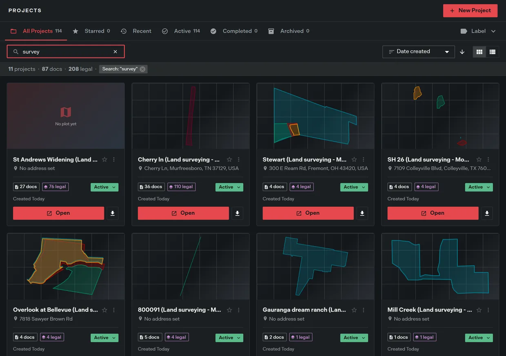The height and width of the screenshot is (356, 506).
Task: Open the St Andrews Widening project
Action: 58,213
